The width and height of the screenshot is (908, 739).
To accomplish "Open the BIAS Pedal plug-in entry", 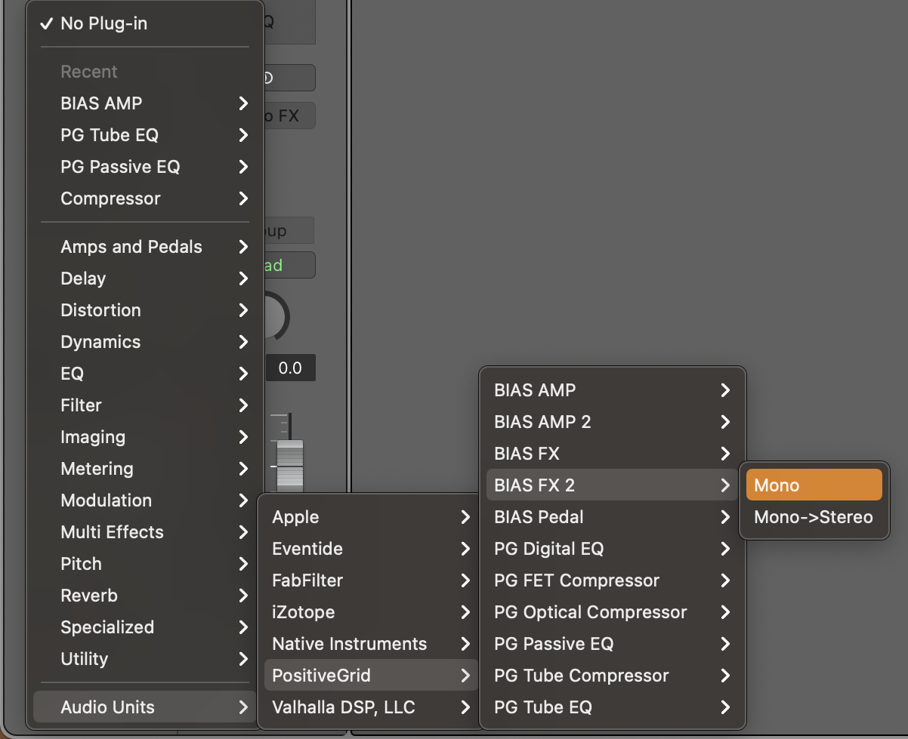I will [x=613, y=517].
